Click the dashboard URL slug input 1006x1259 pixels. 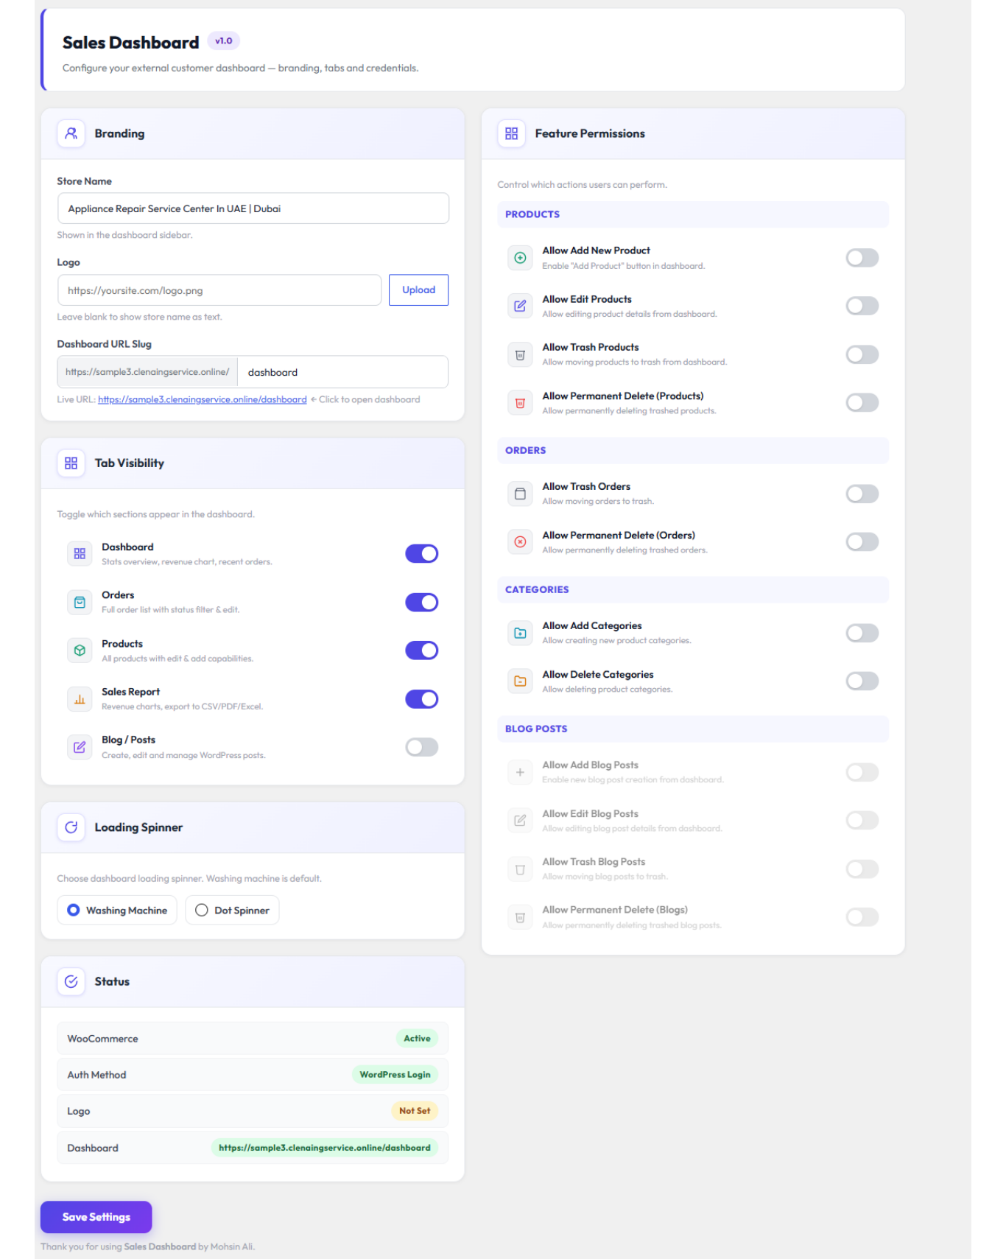tap(343, 372)
